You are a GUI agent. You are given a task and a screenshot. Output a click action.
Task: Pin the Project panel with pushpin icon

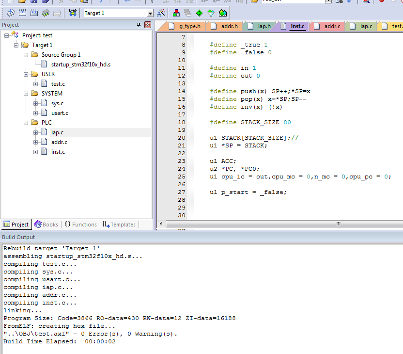[139, 25]
